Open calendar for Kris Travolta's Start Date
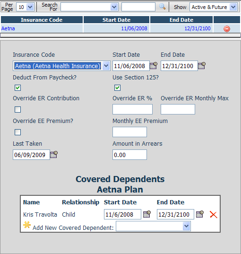The image size is (241, 254). (x=147, y=214)
